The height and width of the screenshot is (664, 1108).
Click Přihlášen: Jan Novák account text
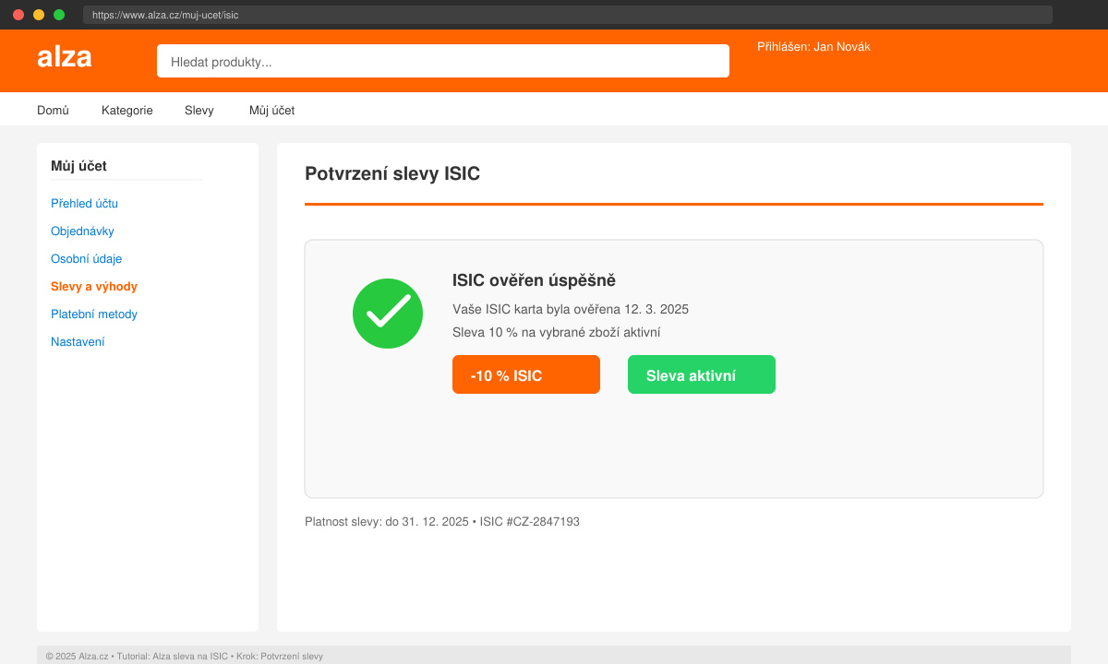pos(813,46)
